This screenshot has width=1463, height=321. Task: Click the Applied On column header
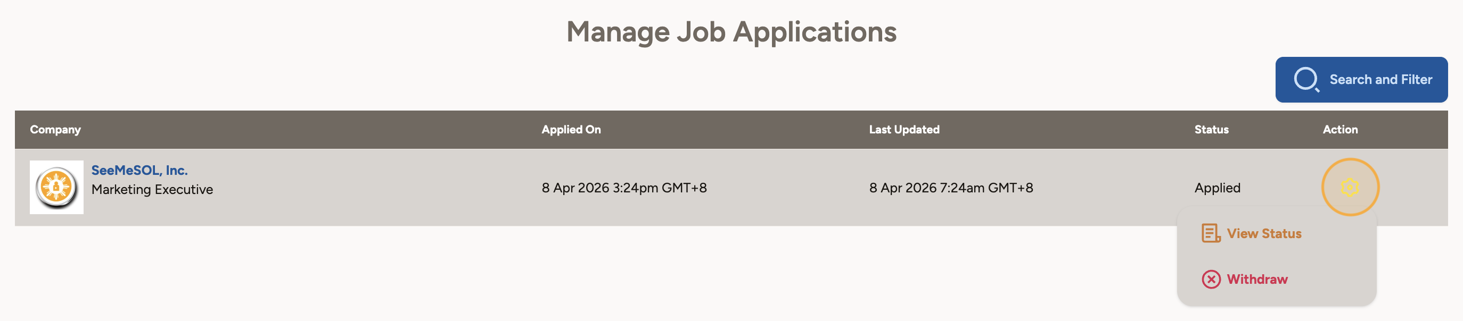coord(570,129)
